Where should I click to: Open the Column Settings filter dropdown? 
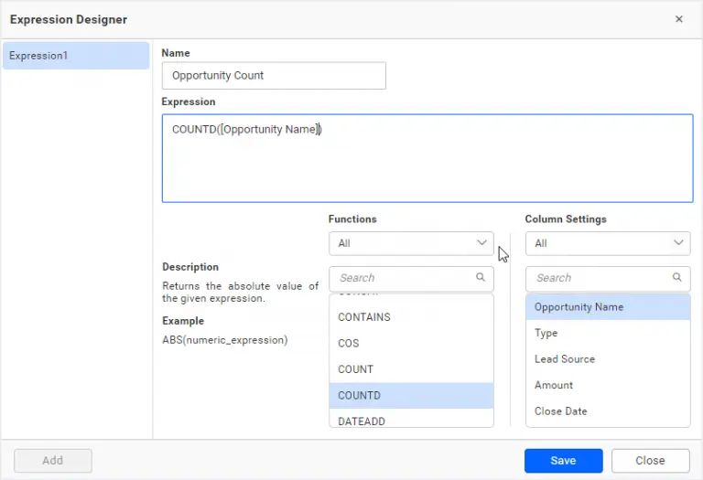click(608, 243)
